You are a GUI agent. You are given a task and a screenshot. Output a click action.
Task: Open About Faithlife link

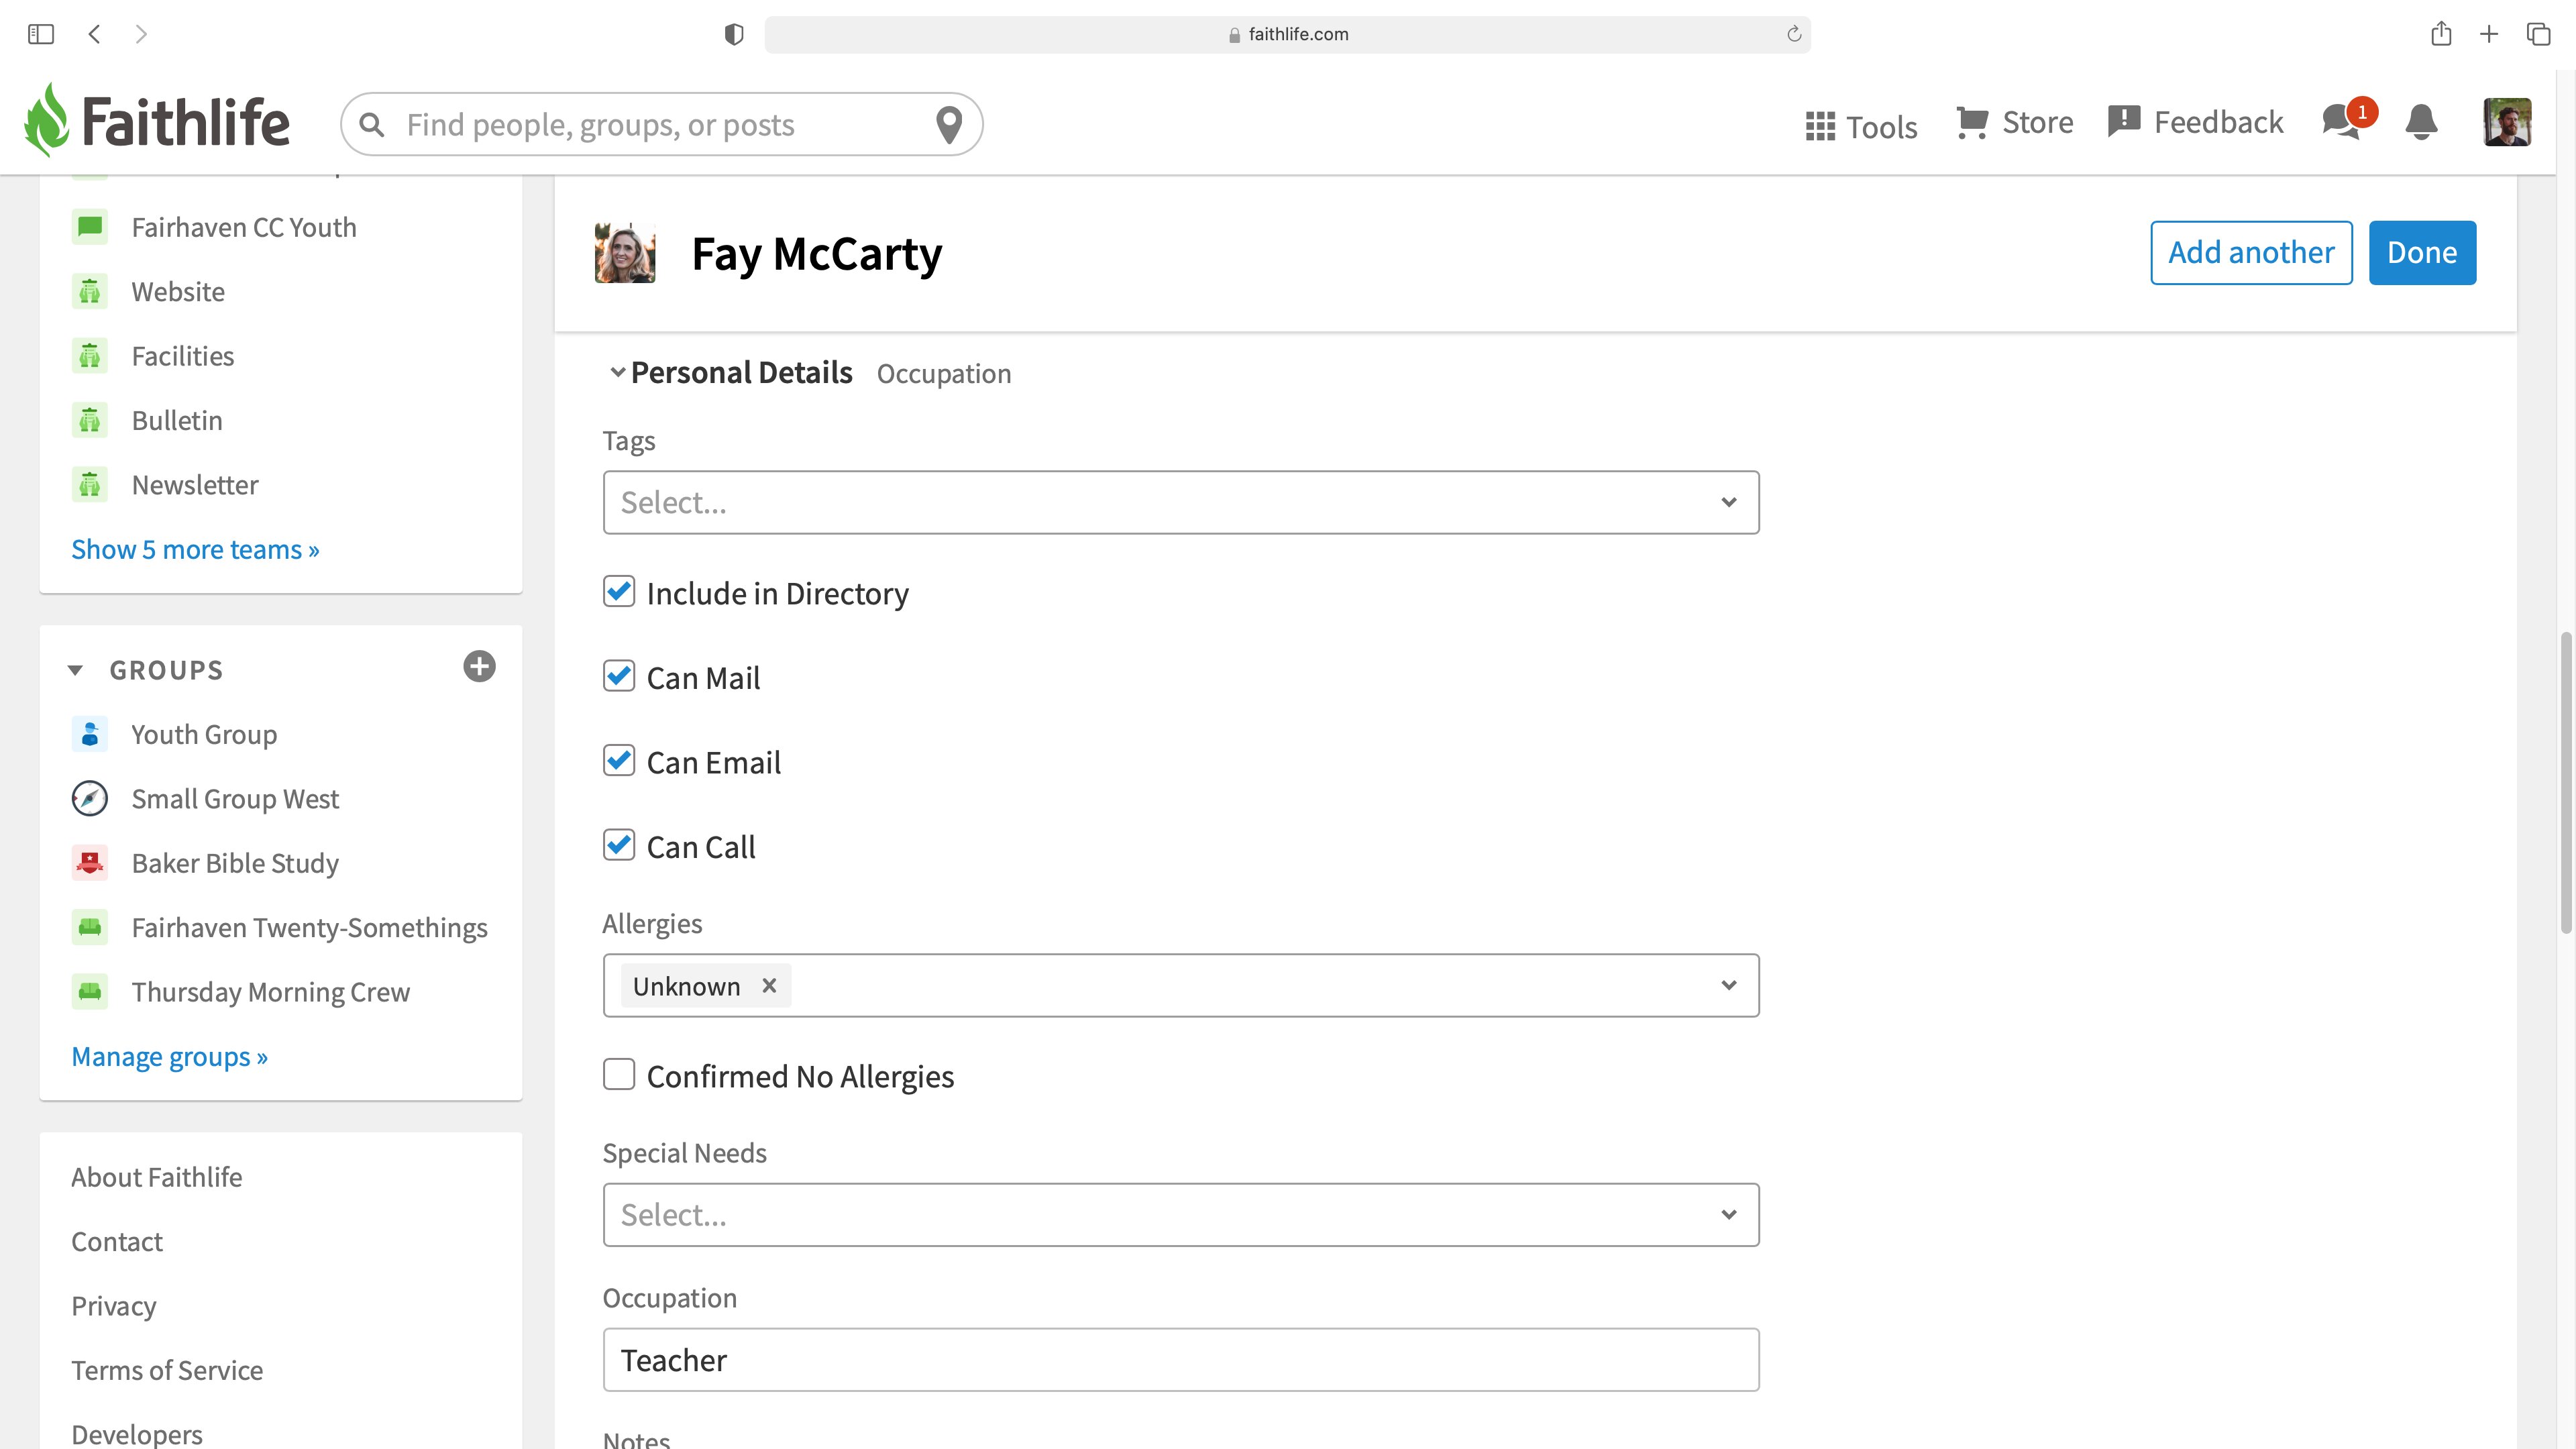click(x=157, y=1177)
